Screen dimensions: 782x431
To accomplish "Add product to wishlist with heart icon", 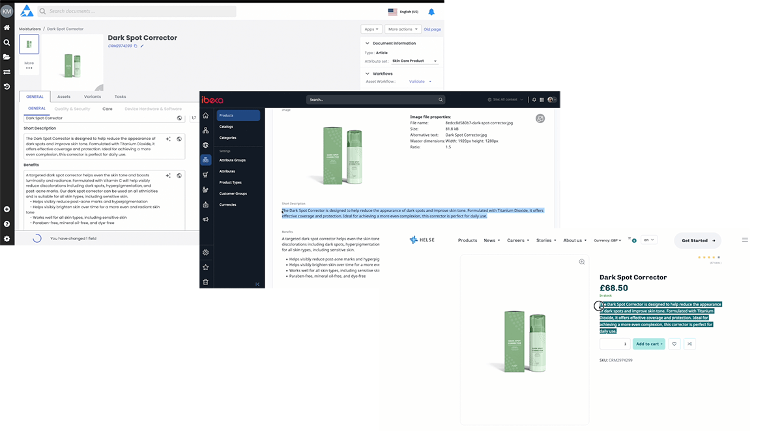I will pos(674,344).
